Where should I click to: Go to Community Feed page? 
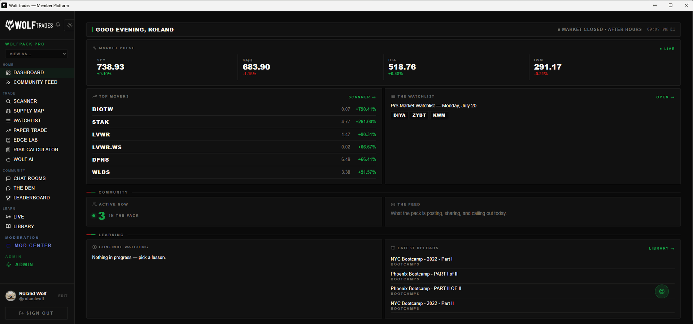[37, 82]
